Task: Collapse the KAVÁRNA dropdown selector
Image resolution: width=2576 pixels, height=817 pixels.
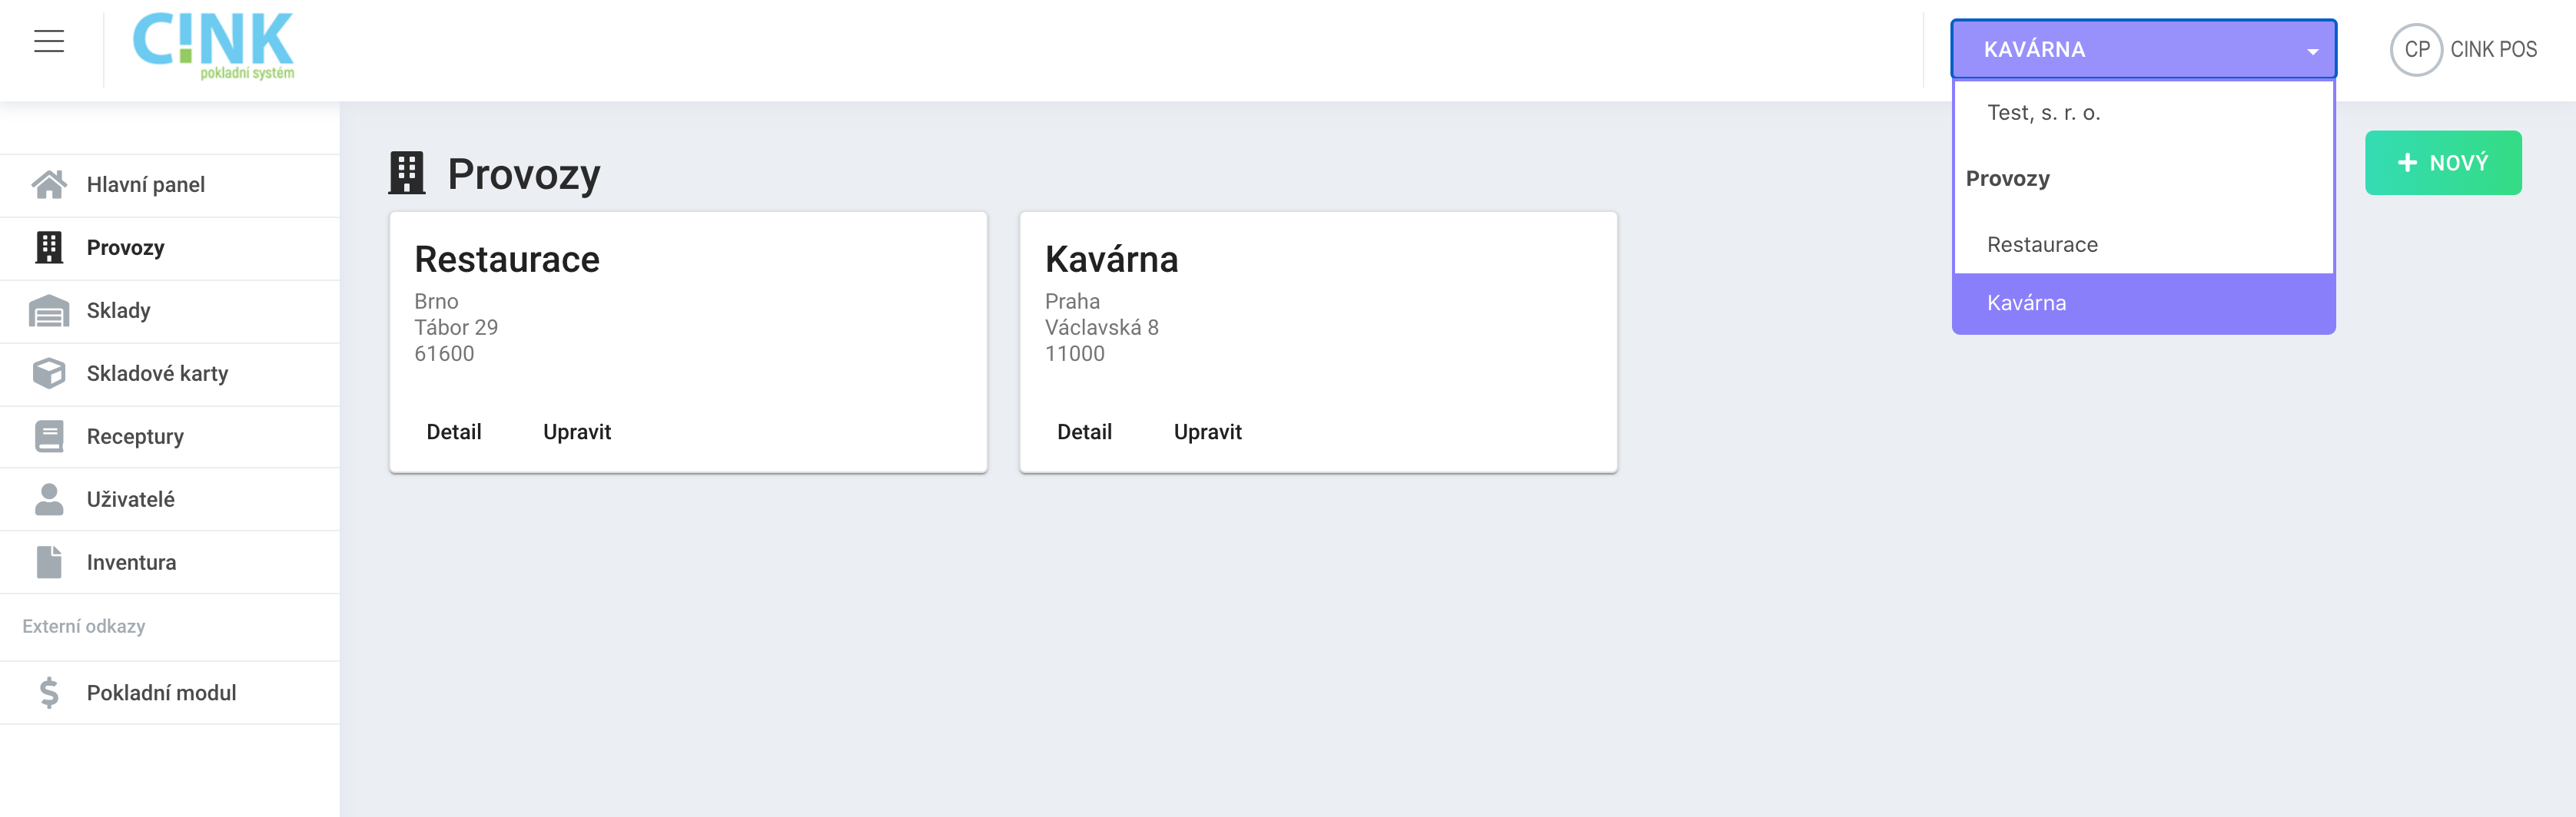Action: point(2143,49)
